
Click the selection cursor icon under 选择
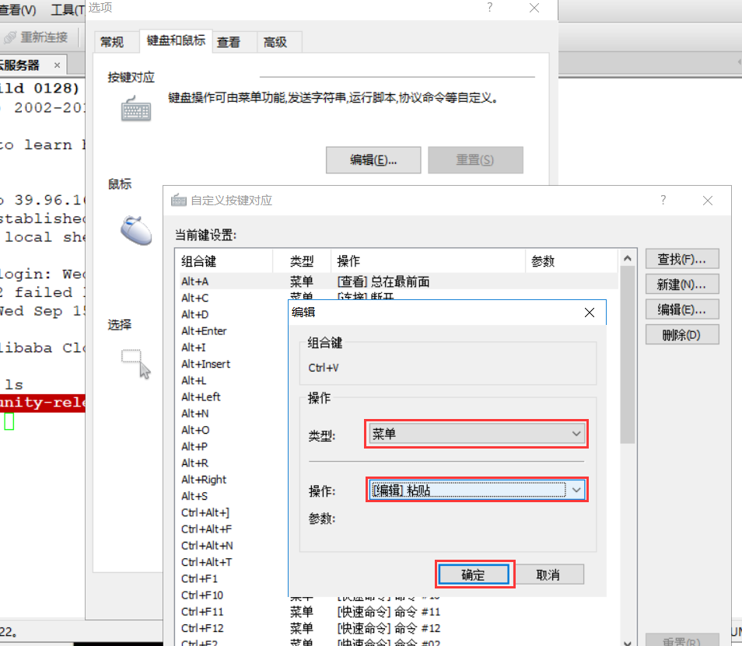click(135, 362)
